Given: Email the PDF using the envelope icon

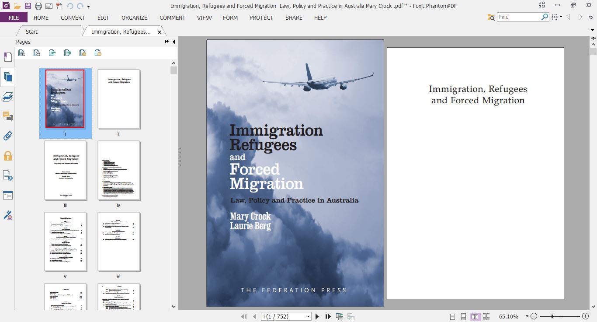Looking at the screenshot, I should tap(49, 6).
